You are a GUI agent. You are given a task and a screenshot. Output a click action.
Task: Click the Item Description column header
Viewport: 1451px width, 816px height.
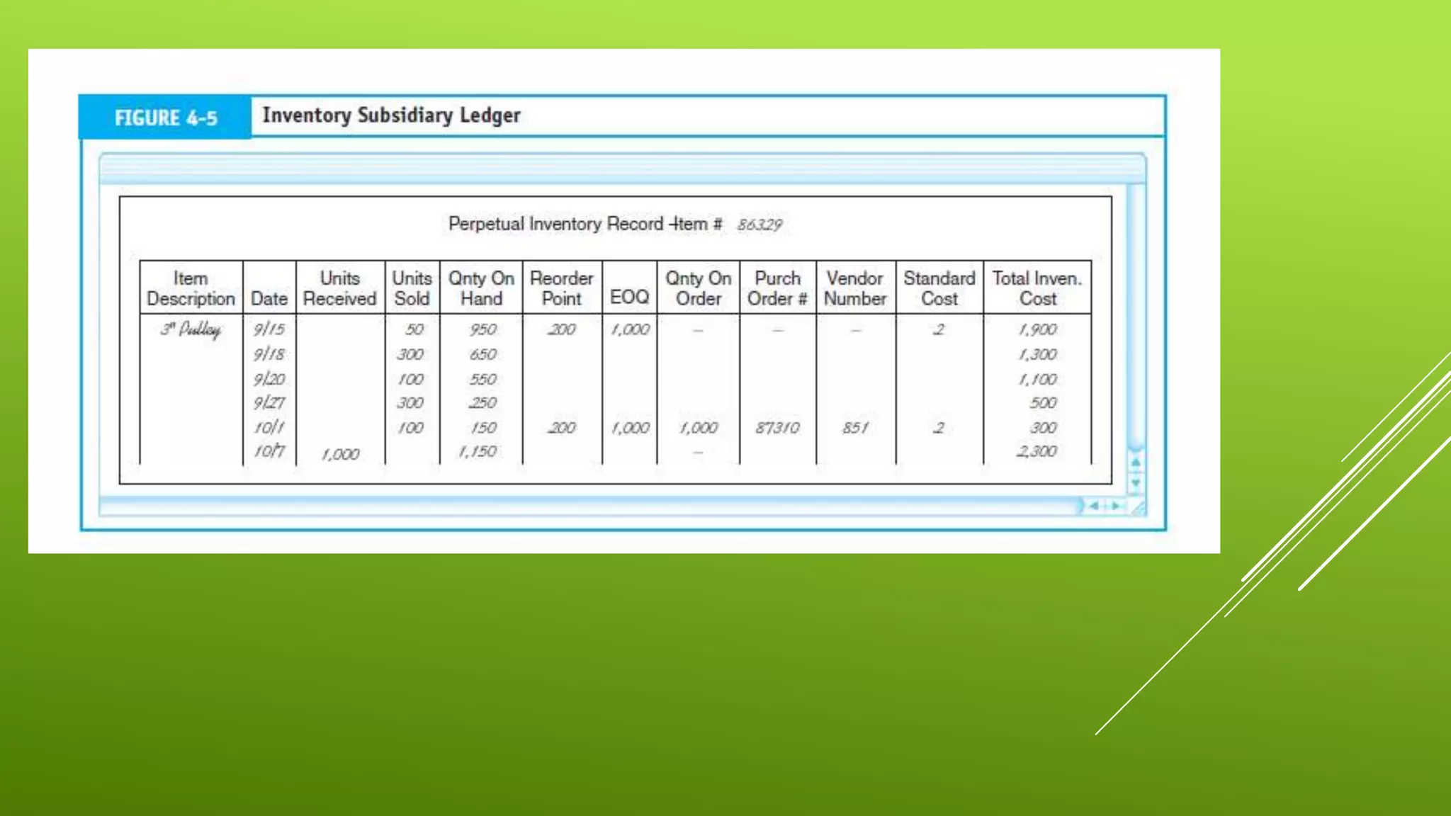(191, 288)
